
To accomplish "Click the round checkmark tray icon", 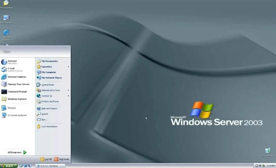I will 260,166.
